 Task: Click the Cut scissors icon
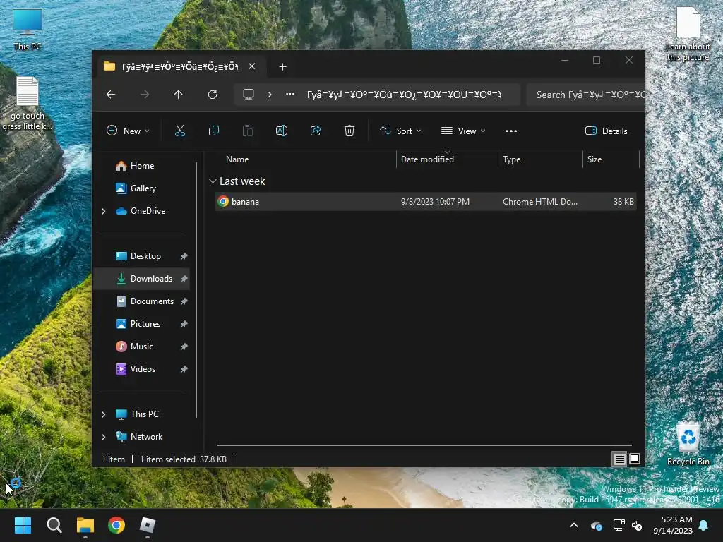click(180, 131)
